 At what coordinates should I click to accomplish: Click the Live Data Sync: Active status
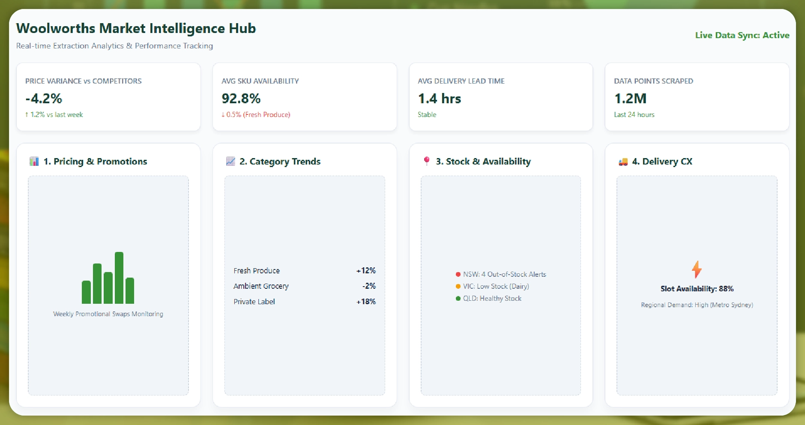[x=742, y=35]
